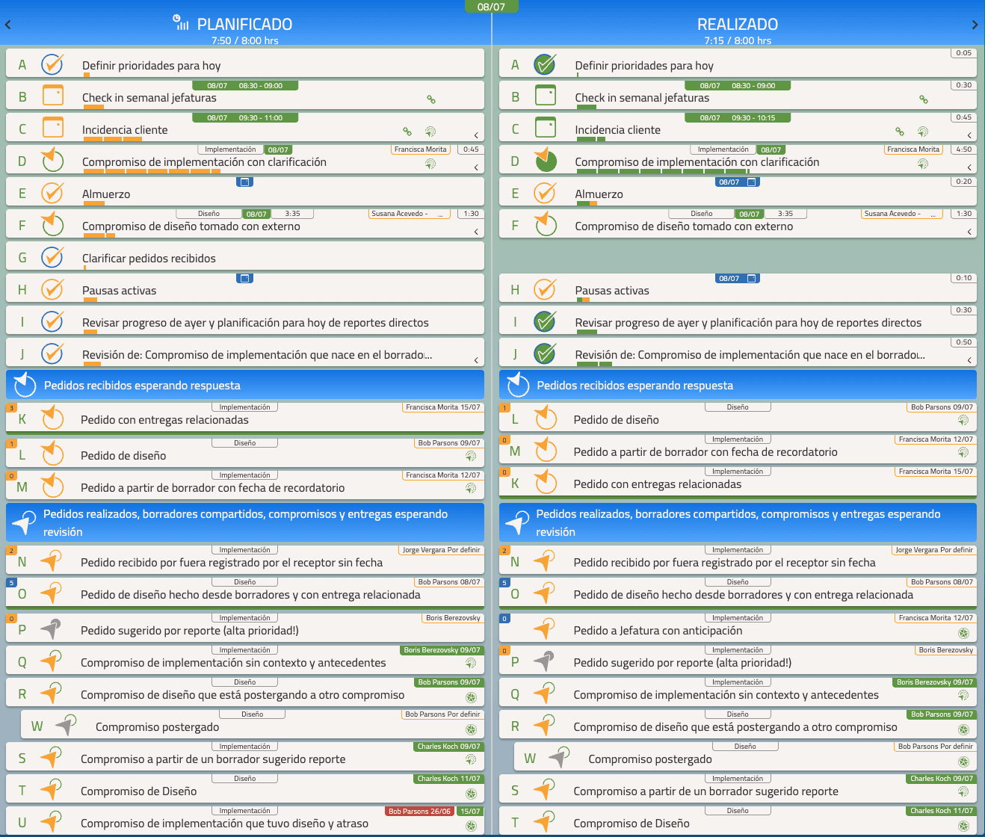Select 'Compromiso de implementación que tuvo diseño y atraso'

[x=245, y=820]
